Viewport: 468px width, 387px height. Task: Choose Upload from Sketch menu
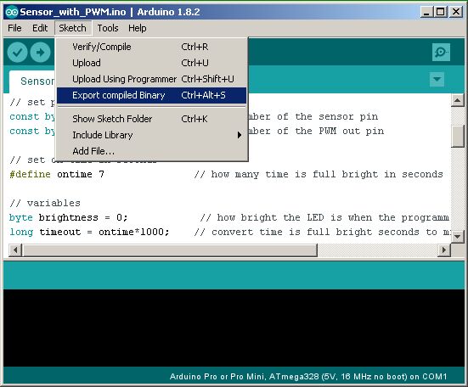pos(151,63)
